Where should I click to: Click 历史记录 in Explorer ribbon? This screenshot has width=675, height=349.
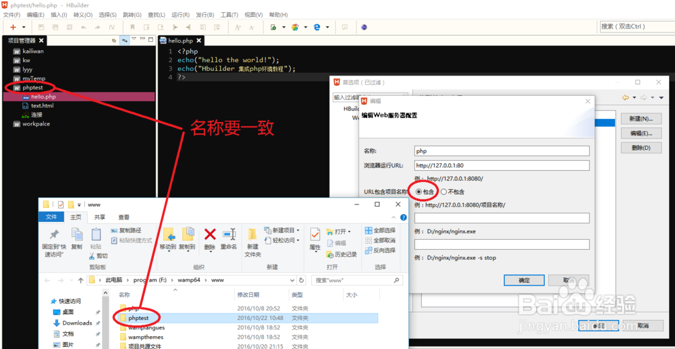[x=342, y=254]
